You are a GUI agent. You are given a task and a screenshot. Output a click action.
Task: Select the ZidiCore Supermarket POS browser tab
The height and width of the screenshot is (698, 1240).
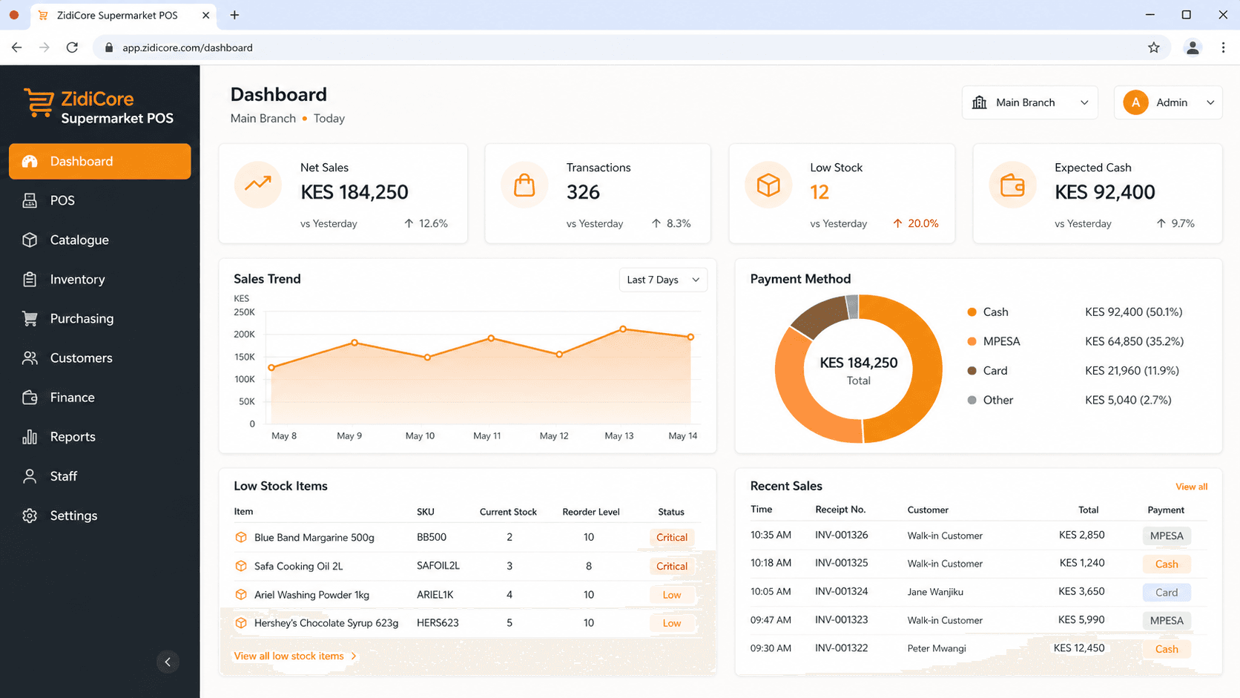(x=124, y=15)
